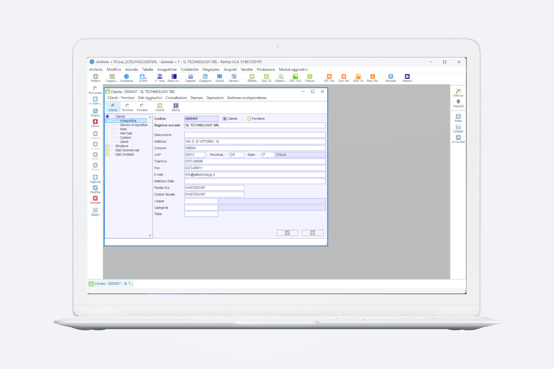This screenshot has width=554, height=369.
Task: Open the Consultazioni menu
Action: 176,98
